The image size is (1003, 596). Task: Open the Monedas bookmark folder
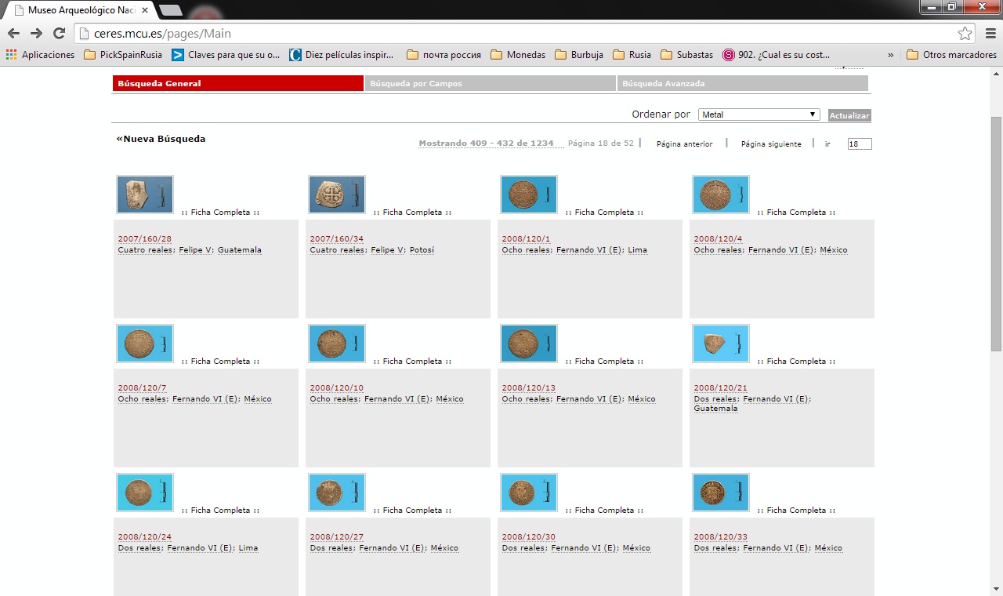518,55
